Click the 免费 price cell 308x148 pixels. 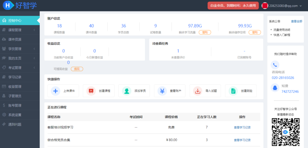coord(171,127)
